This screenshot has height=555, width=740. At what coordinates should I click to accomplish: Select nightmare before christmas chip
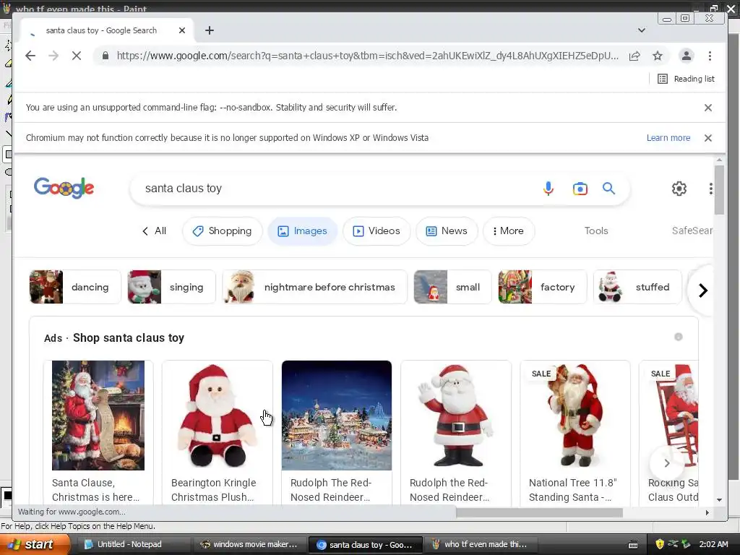click(315, 287)
